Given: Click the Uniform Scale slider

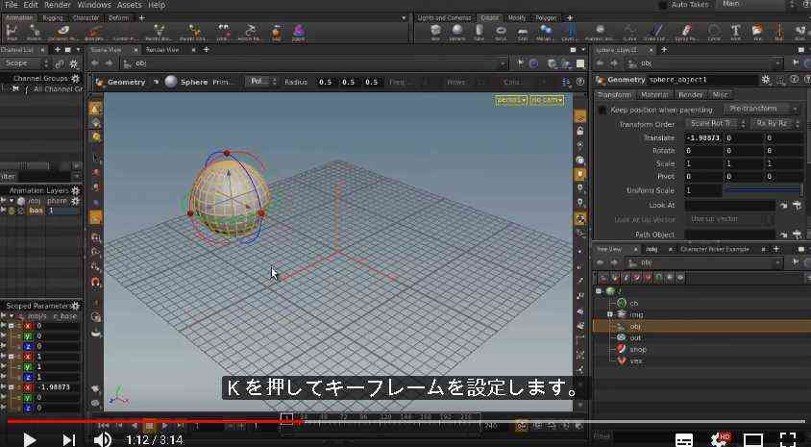Looking at the screenshot, I should 762,190.
